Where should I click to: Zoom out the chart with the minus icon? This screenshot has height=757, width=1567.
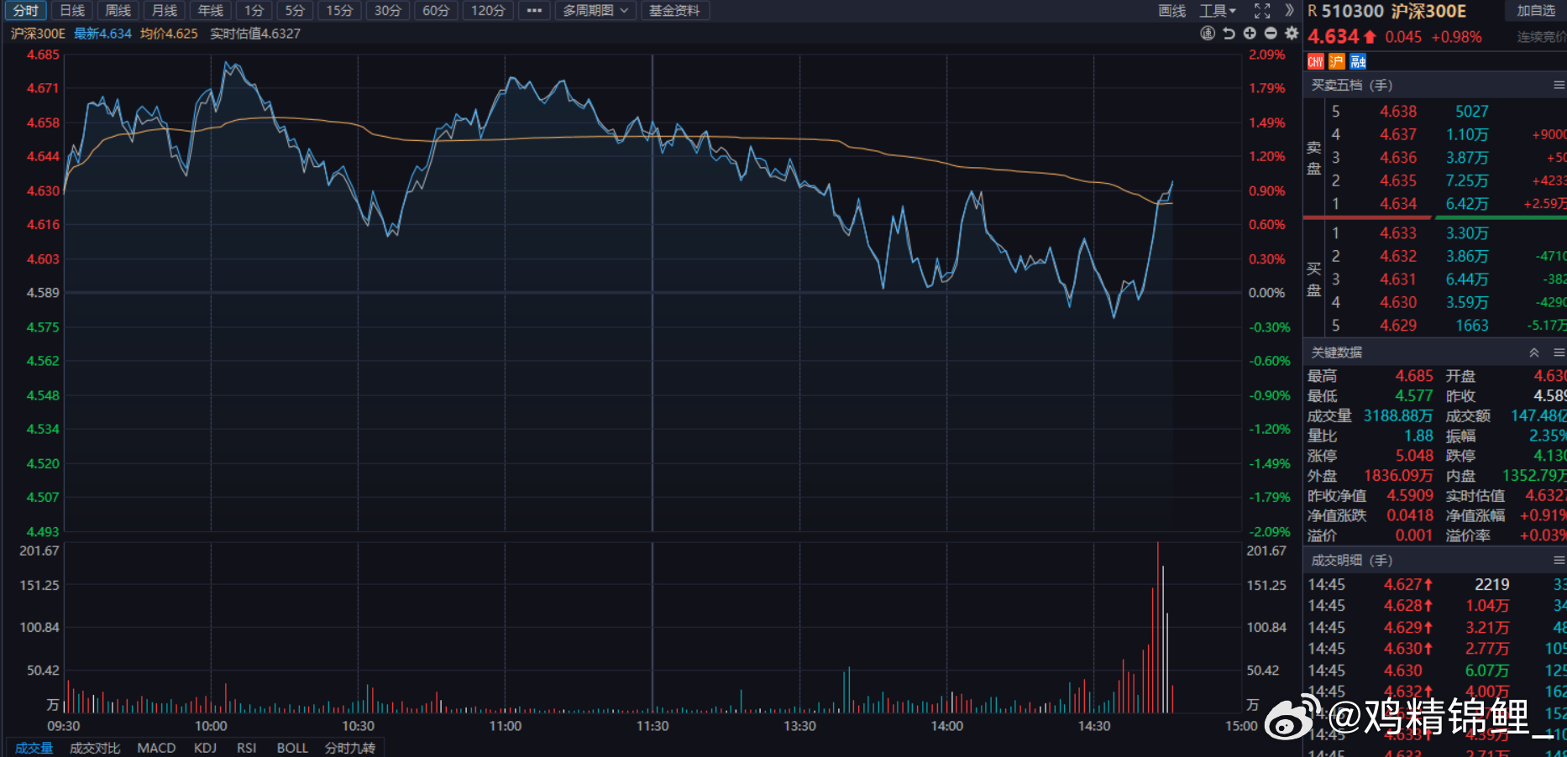click(x=1271, y=34)
